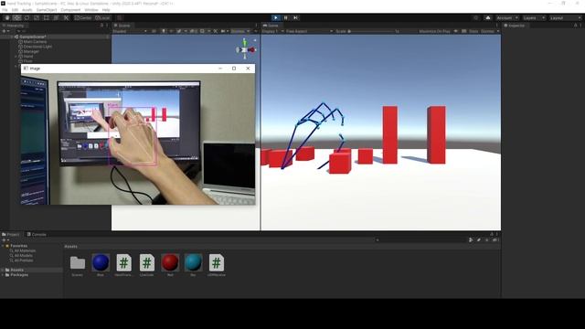Open the Game view Gizmos dropdown
This screenshot has width=585, height=329.
coord(490,31)
